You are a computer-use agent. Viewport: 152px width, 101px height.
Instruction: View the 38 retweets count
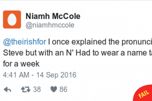(x=37, y=89)
